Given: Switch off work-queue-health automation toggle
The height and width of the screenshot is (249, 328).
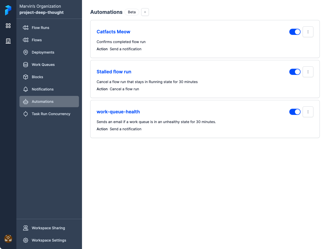Looking at the screenshot, I should click(295, 112).
